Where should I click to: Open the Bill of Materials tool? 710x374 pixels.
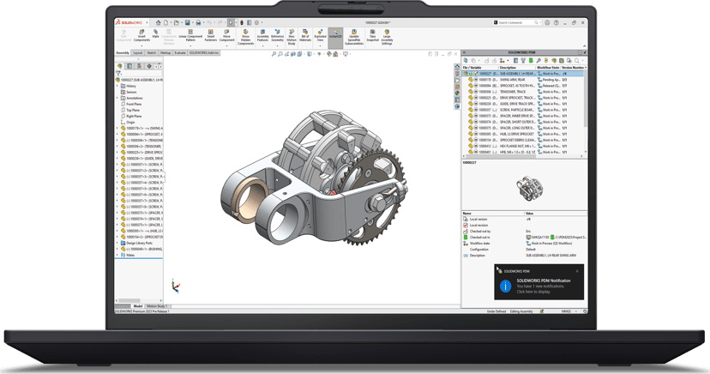(x=305, y=35)
